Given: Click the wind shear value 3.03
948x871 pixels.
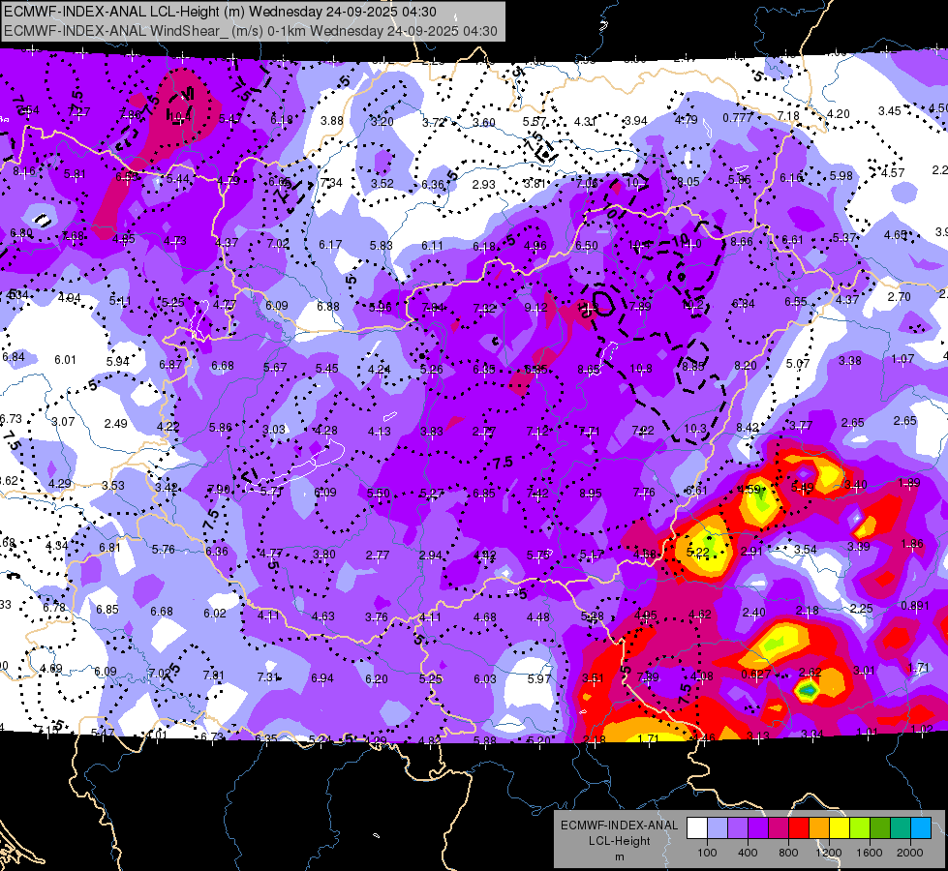Looking at the screenshot, I should coord(274,429).
